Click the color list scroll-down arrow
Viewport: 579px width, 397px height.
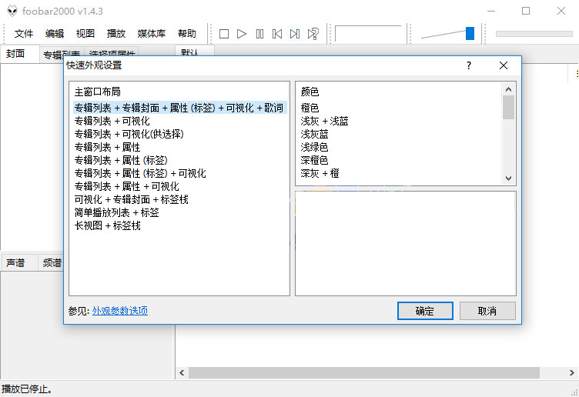508,178
